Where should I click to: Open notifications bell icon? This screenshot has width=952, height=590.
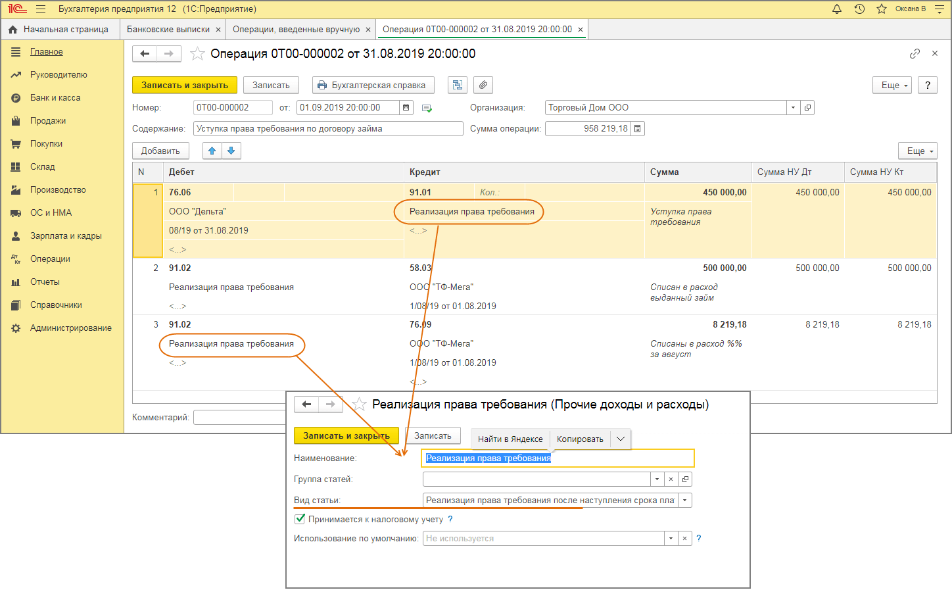(837, 9)
